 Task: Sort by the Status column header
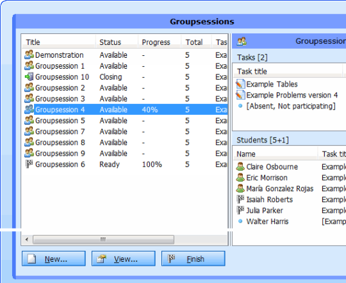pos(117,42)
